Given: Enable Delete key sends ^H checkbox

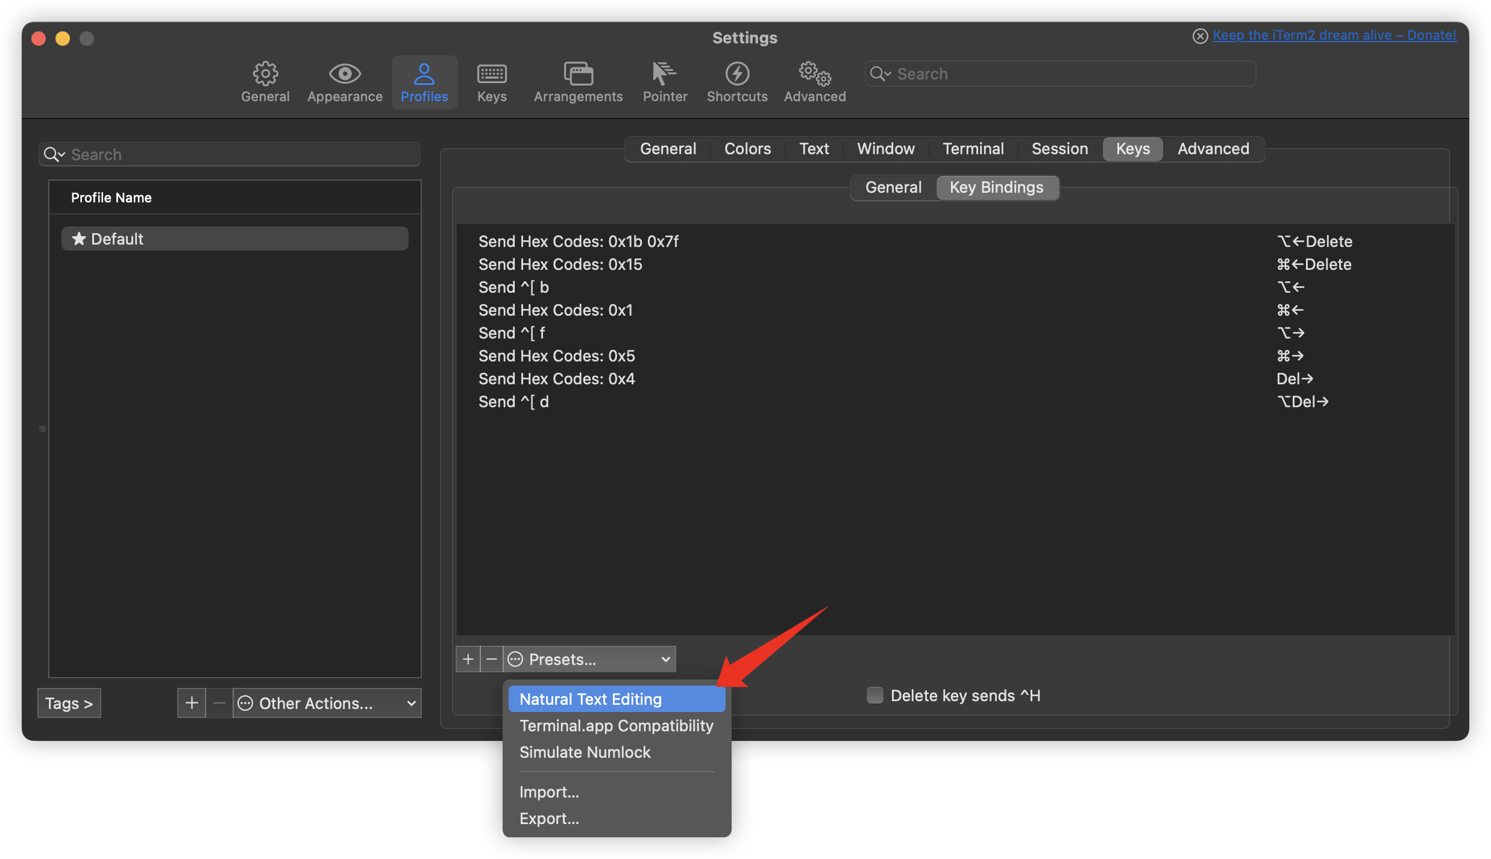Looking at the screenshot, I should pyautogui.click(x=875, y=696).
